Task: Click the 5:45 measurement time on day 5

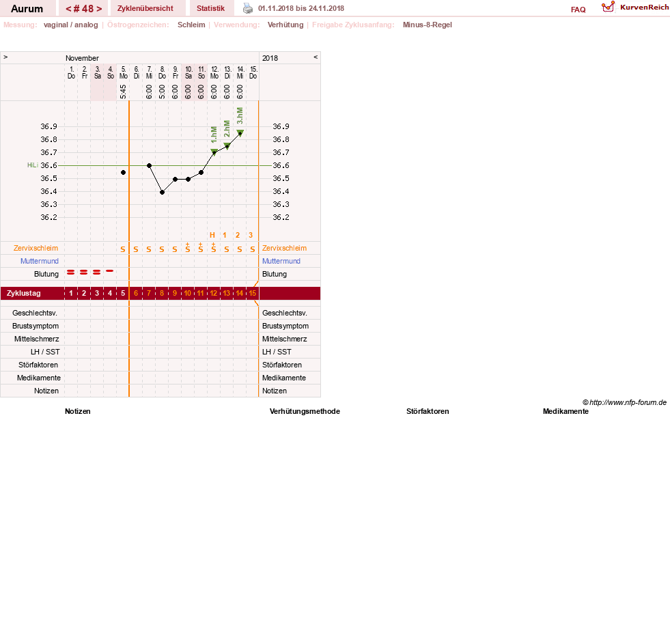Action: [x=123, y=92]
